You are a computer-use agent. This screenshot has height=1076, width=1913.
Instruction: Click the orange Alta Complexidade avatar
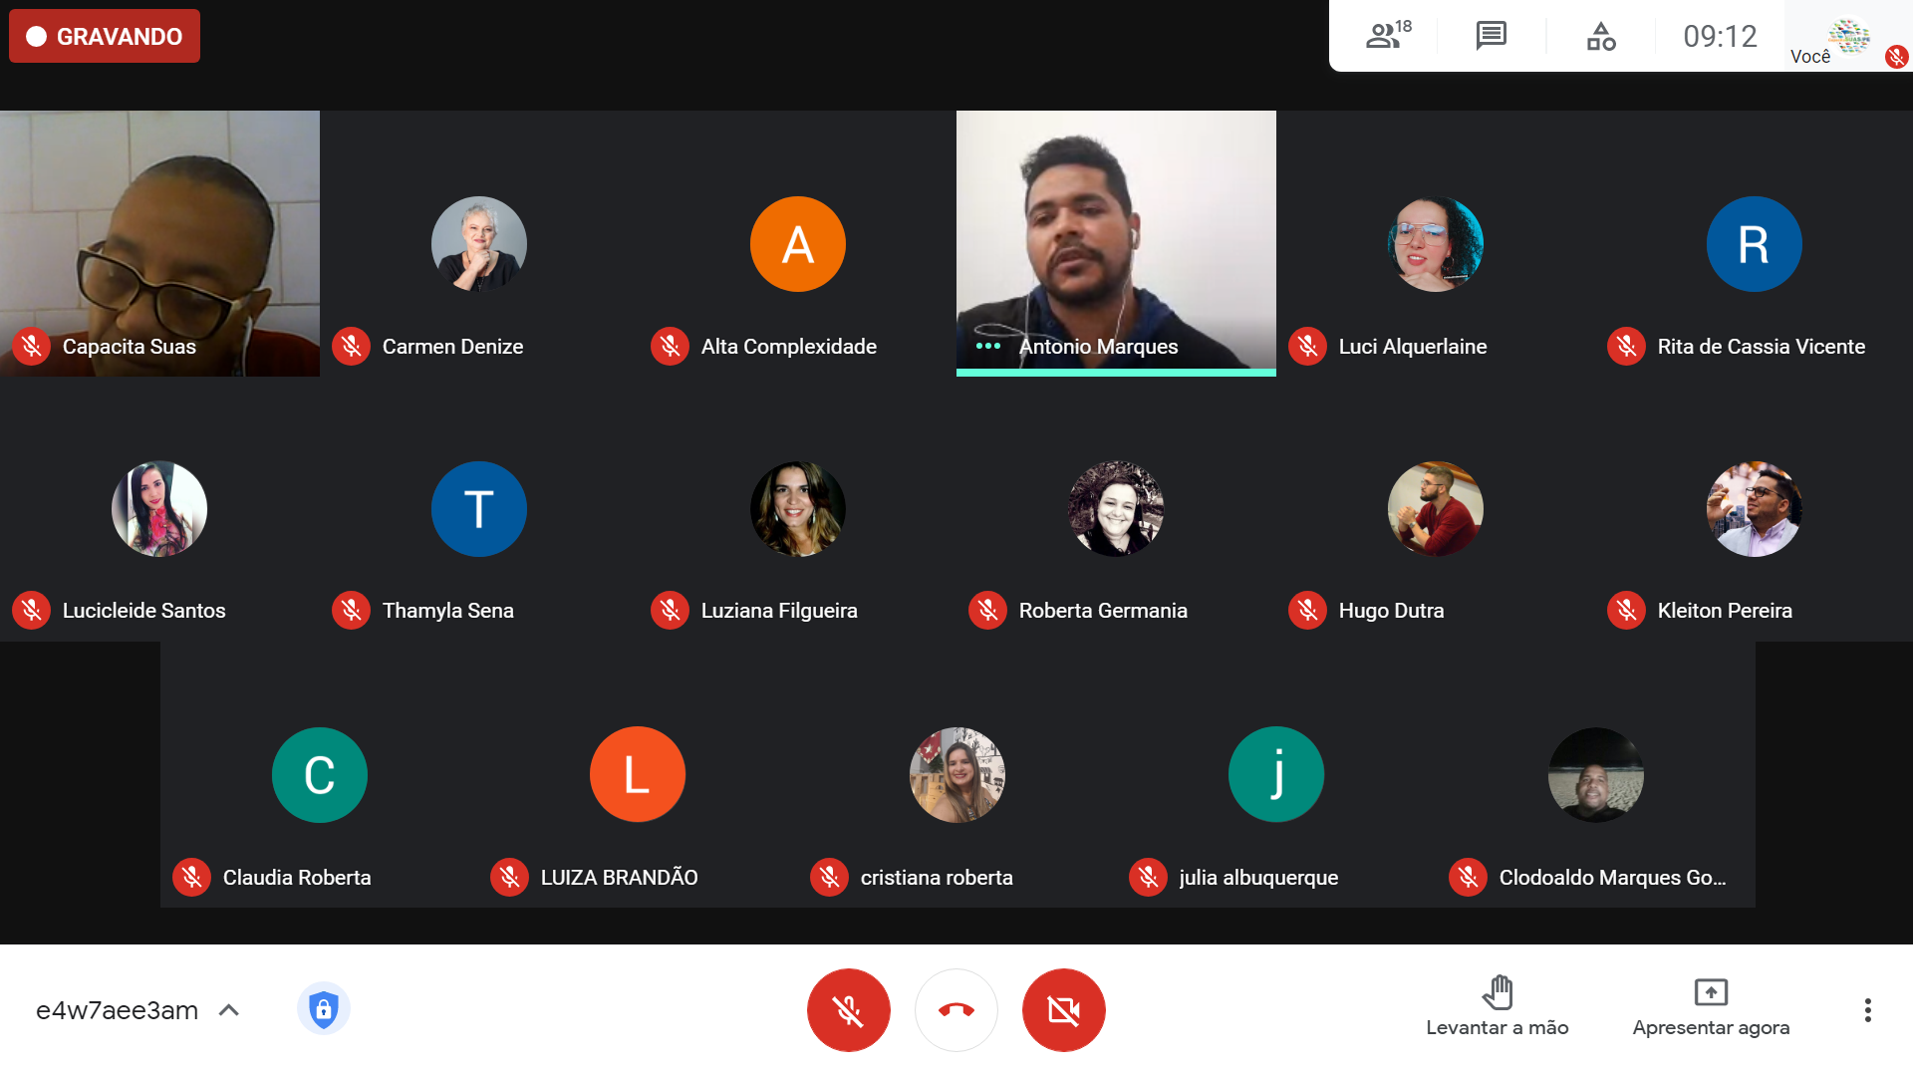(797, 244)
